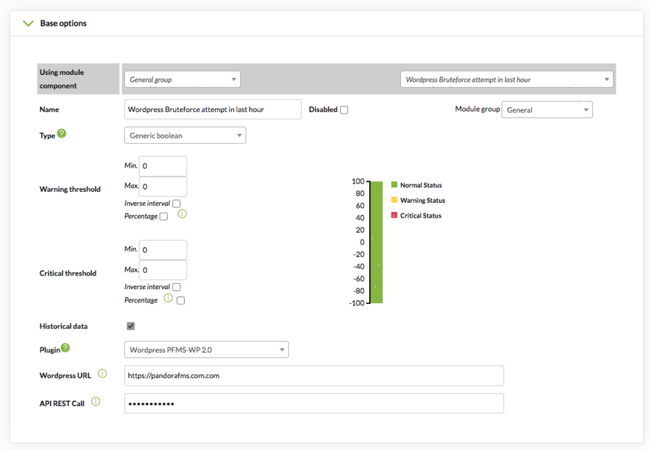Image resolution: width=649 pixels, height=450 pixels.
Task: Click the Plugin help question icon
Action: tap(66, 348)
